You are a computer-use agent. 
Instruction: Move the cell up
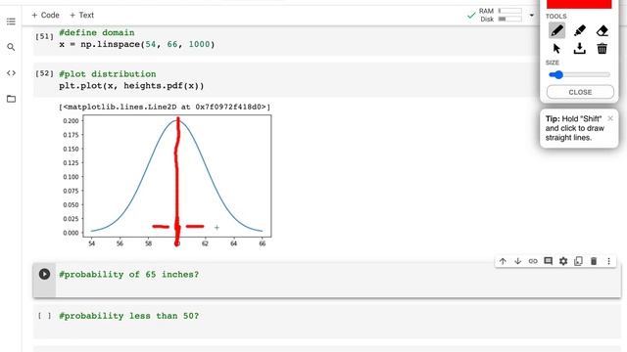click(x=503, y=261)
